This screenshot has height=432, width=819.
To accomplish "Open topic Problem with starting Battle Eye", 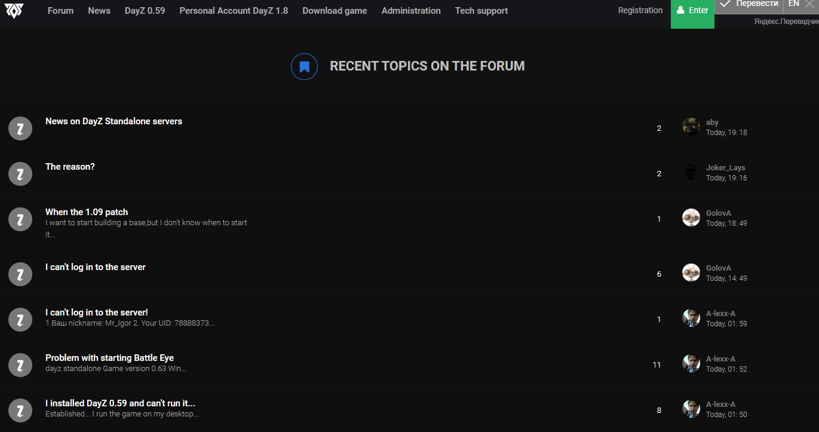I will [109, 358].
